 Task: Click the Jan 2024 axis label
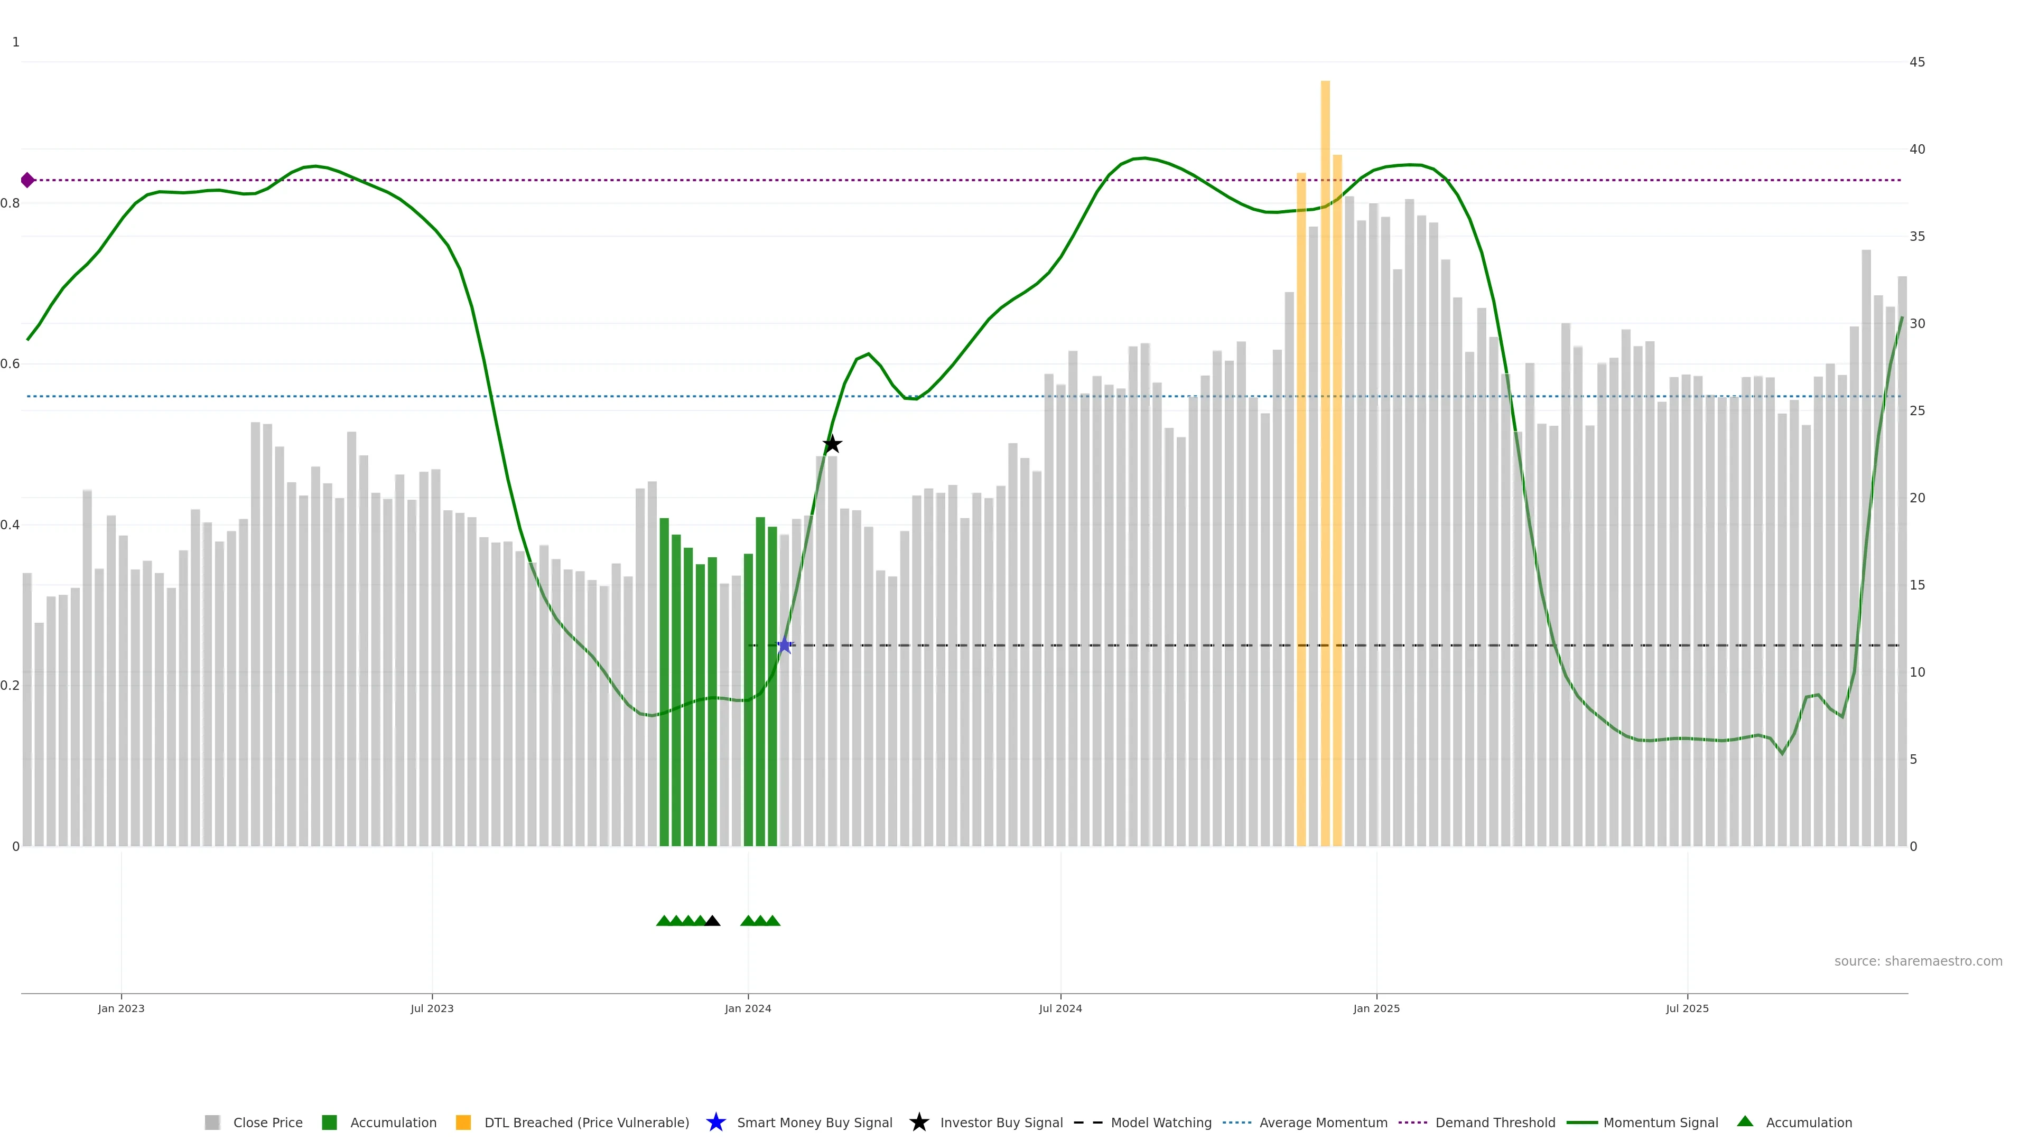748,1008
